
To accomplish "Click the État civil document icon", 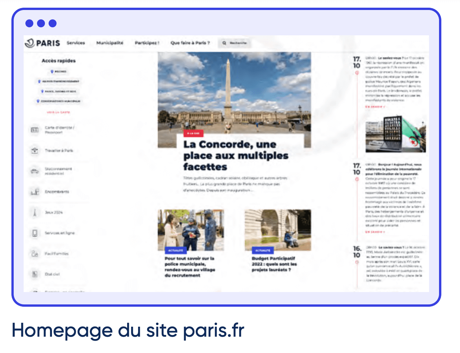I will [35, 274].
